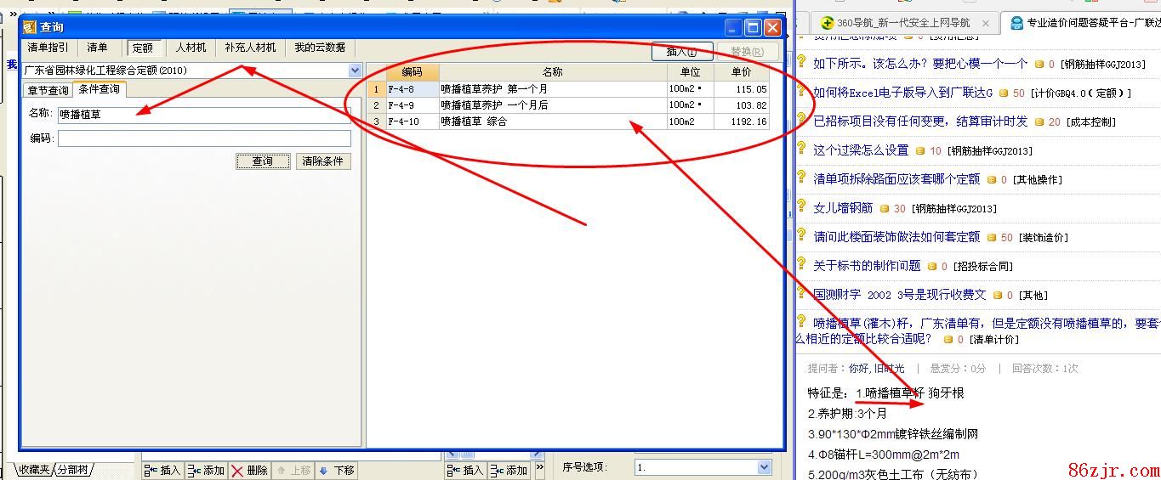The height and width of the screenshot is (480, 1161).
Task: Expand the 序号选项 dropdown
Action: click(x=763, y=467)
